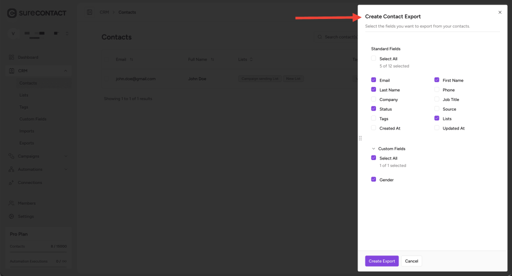The width and height of the screenshot is (512, 276).
Task: Cancel the contact export dialog
Action: [411, 261]
